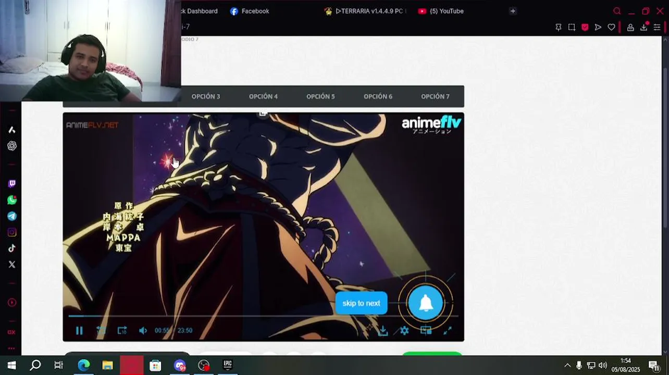Open Telegram in the browser sidebar
Screen dimensions: 669x375
point(11,216)
